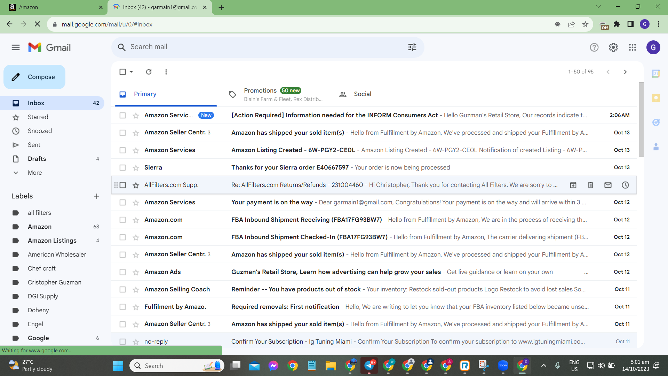
Task: Open the Google apps grid
Action: [633, 47]
